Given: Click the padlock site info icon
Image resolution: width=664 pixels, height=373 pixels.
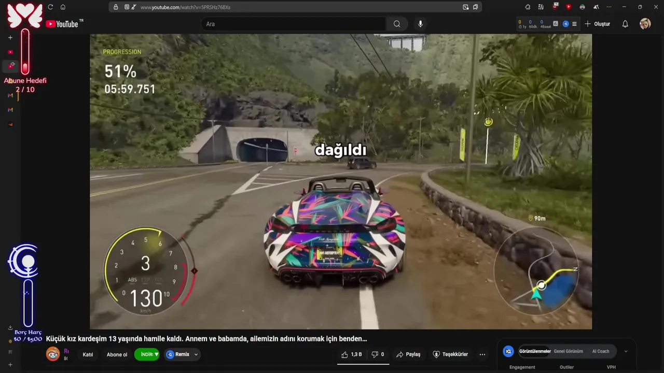Looking at the screenshot, I should tap(116, 7).
